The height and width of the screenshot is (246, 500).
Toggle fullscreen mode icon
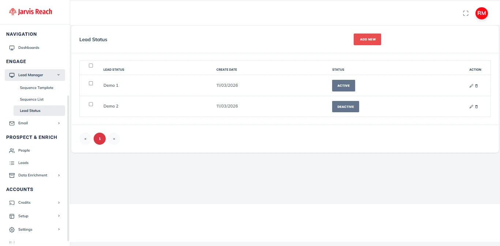pyautogui.click(x=466, y=13)
